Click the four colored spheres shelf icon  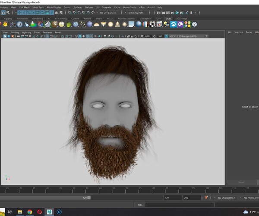pos(187,24)
